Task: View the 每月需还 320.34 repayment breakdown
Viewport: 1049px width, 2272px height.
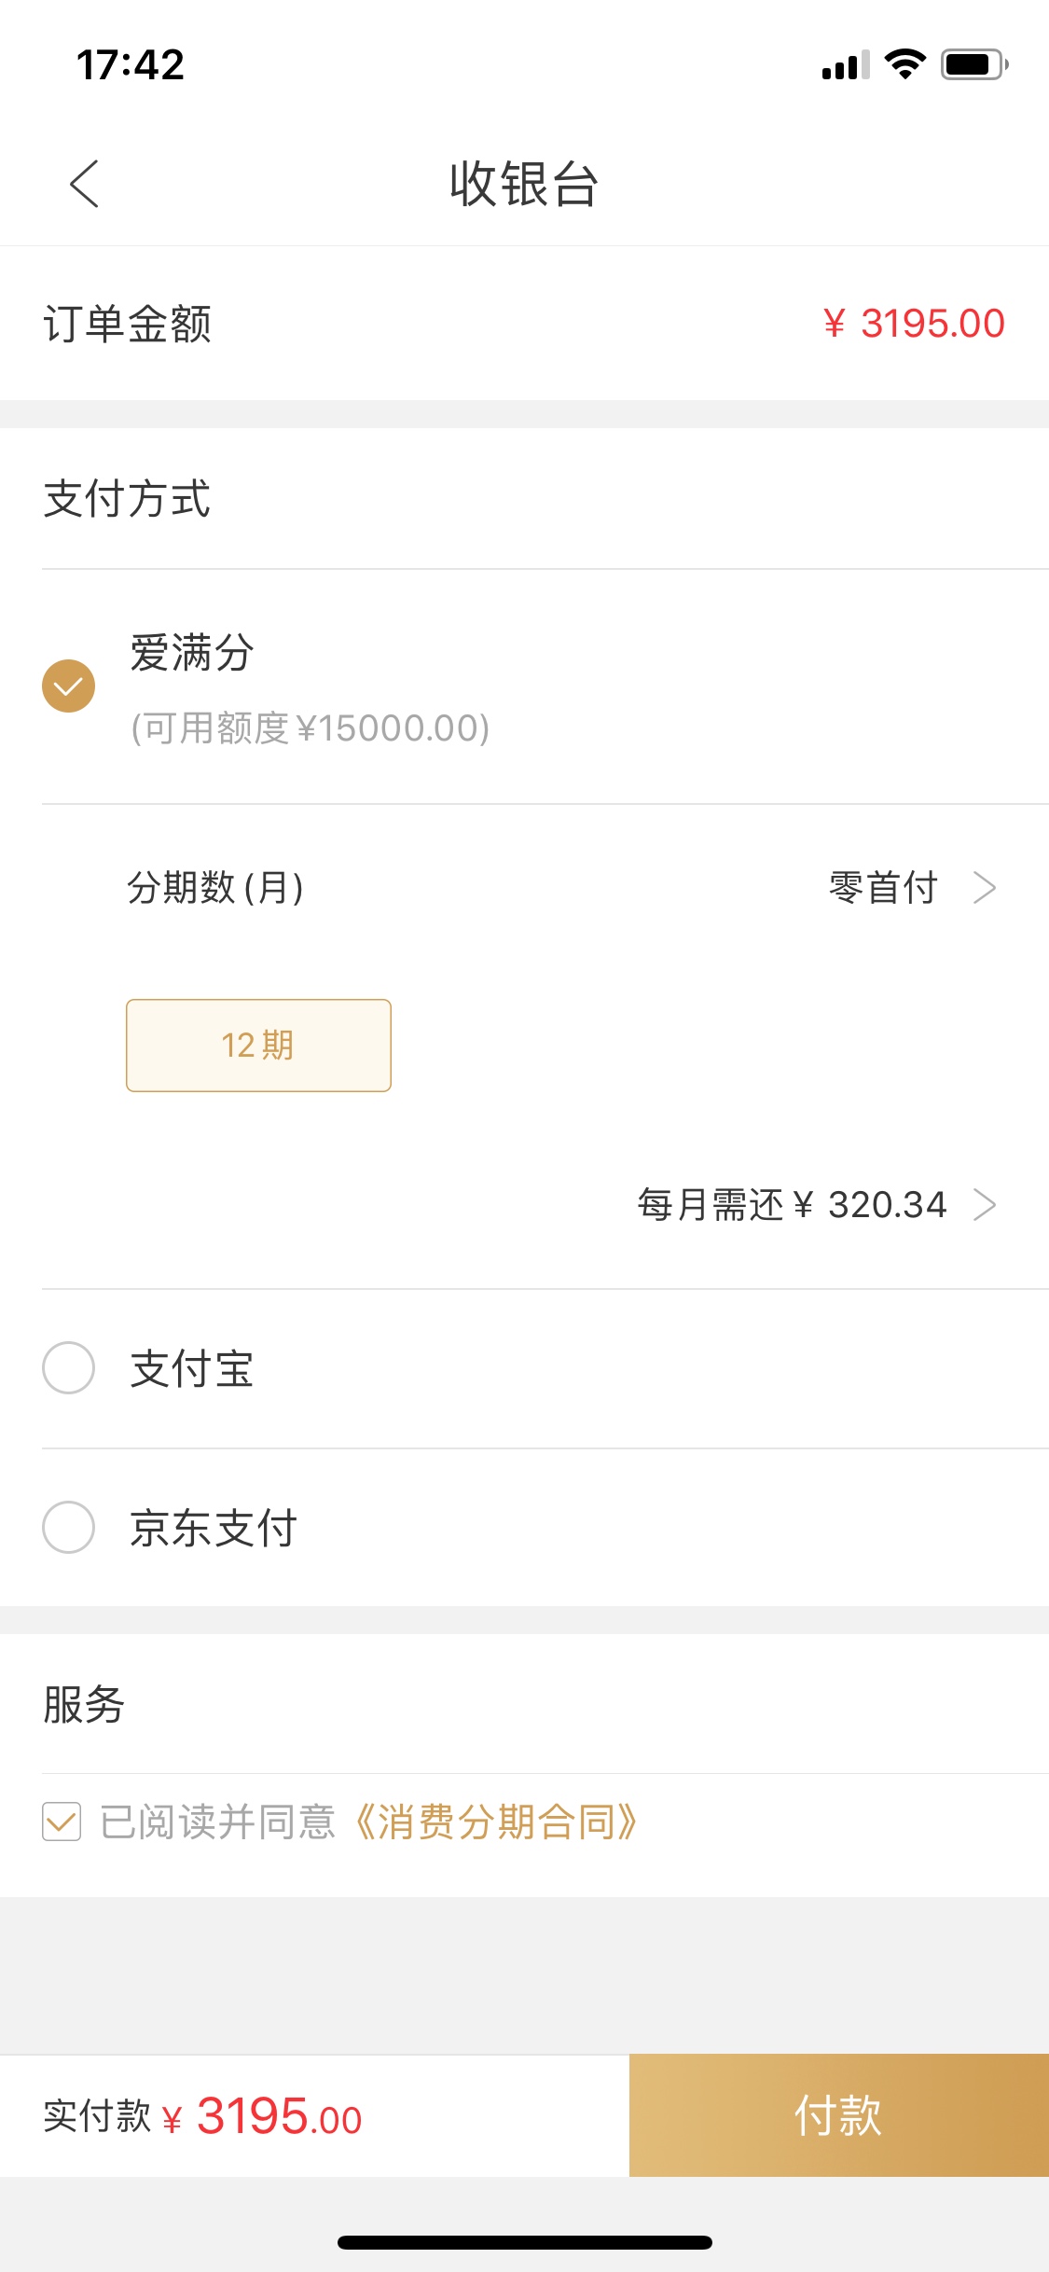Action: click(x=793, y=1205)
